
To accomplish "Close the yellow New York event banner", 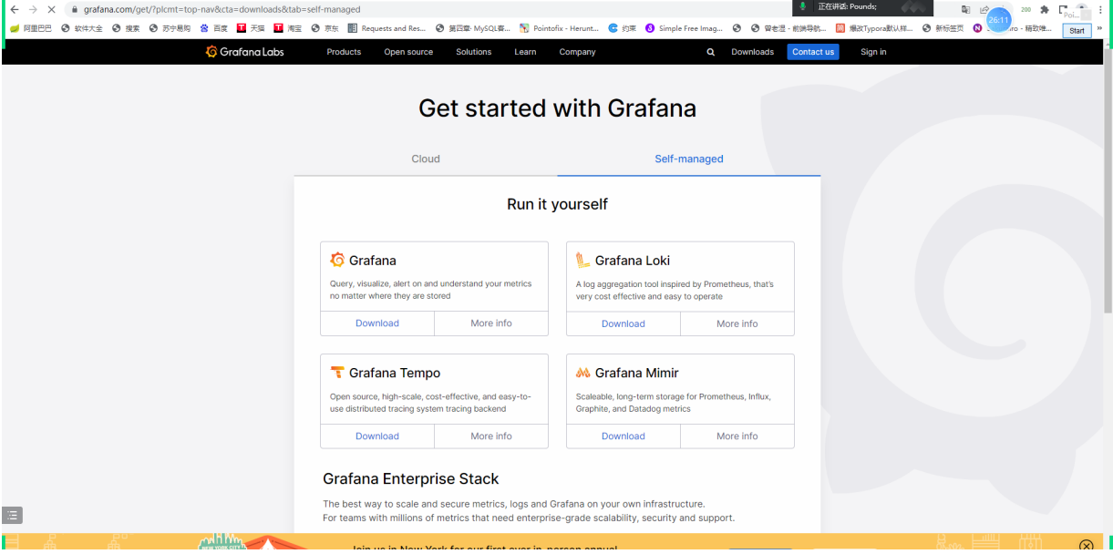I will tap(1086, 546).
